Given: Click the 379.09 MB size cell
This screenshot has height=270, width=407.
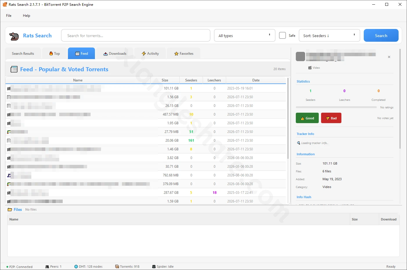Looking at the screenshot, I should (x=171, y=184).
